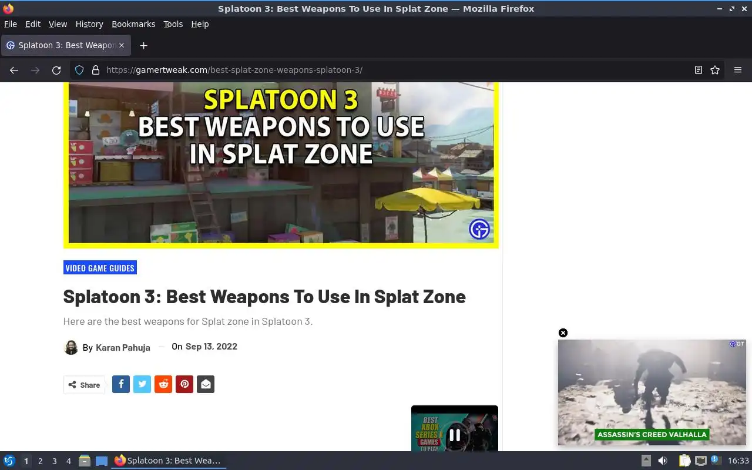Switch to workspace 2
Image resolution: width=752 pixels, height=470 pixels.
40,461
